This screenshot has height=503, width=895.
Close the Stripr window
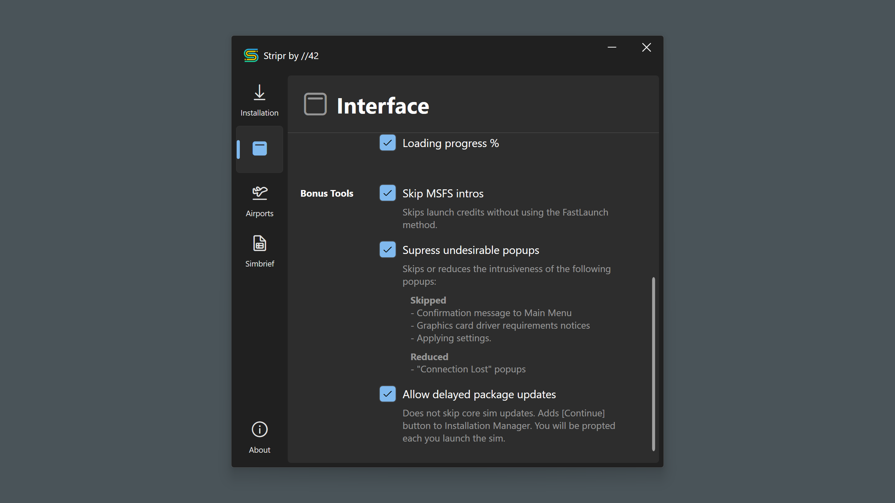click(x=646, y=48)
